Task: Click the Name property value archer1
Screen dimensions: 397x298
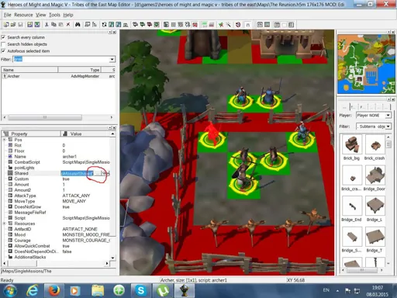Action: point(70,157)
